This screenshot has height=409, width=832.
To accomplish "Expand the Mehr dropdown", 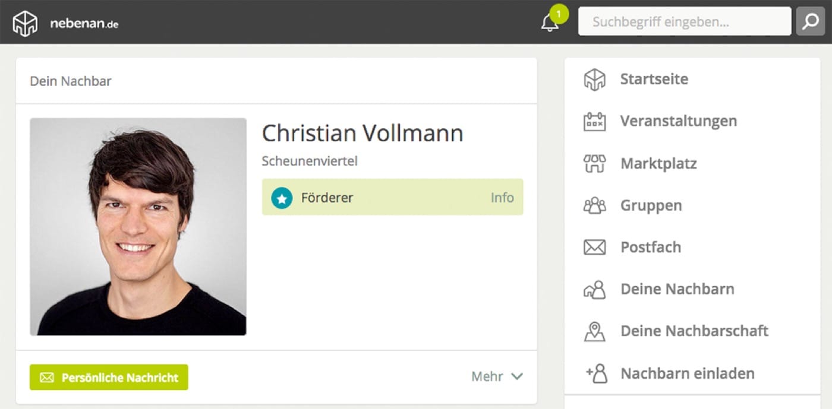I will 497,376.
